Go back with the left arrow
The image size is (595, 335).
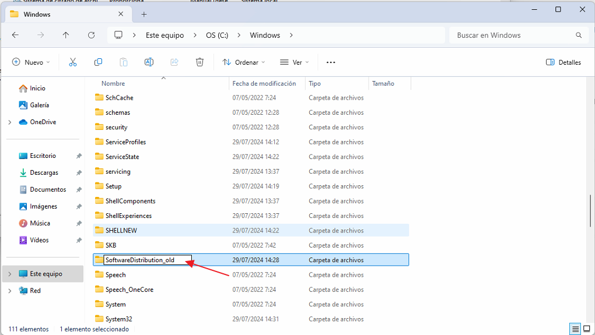click(x=15, y=35)
